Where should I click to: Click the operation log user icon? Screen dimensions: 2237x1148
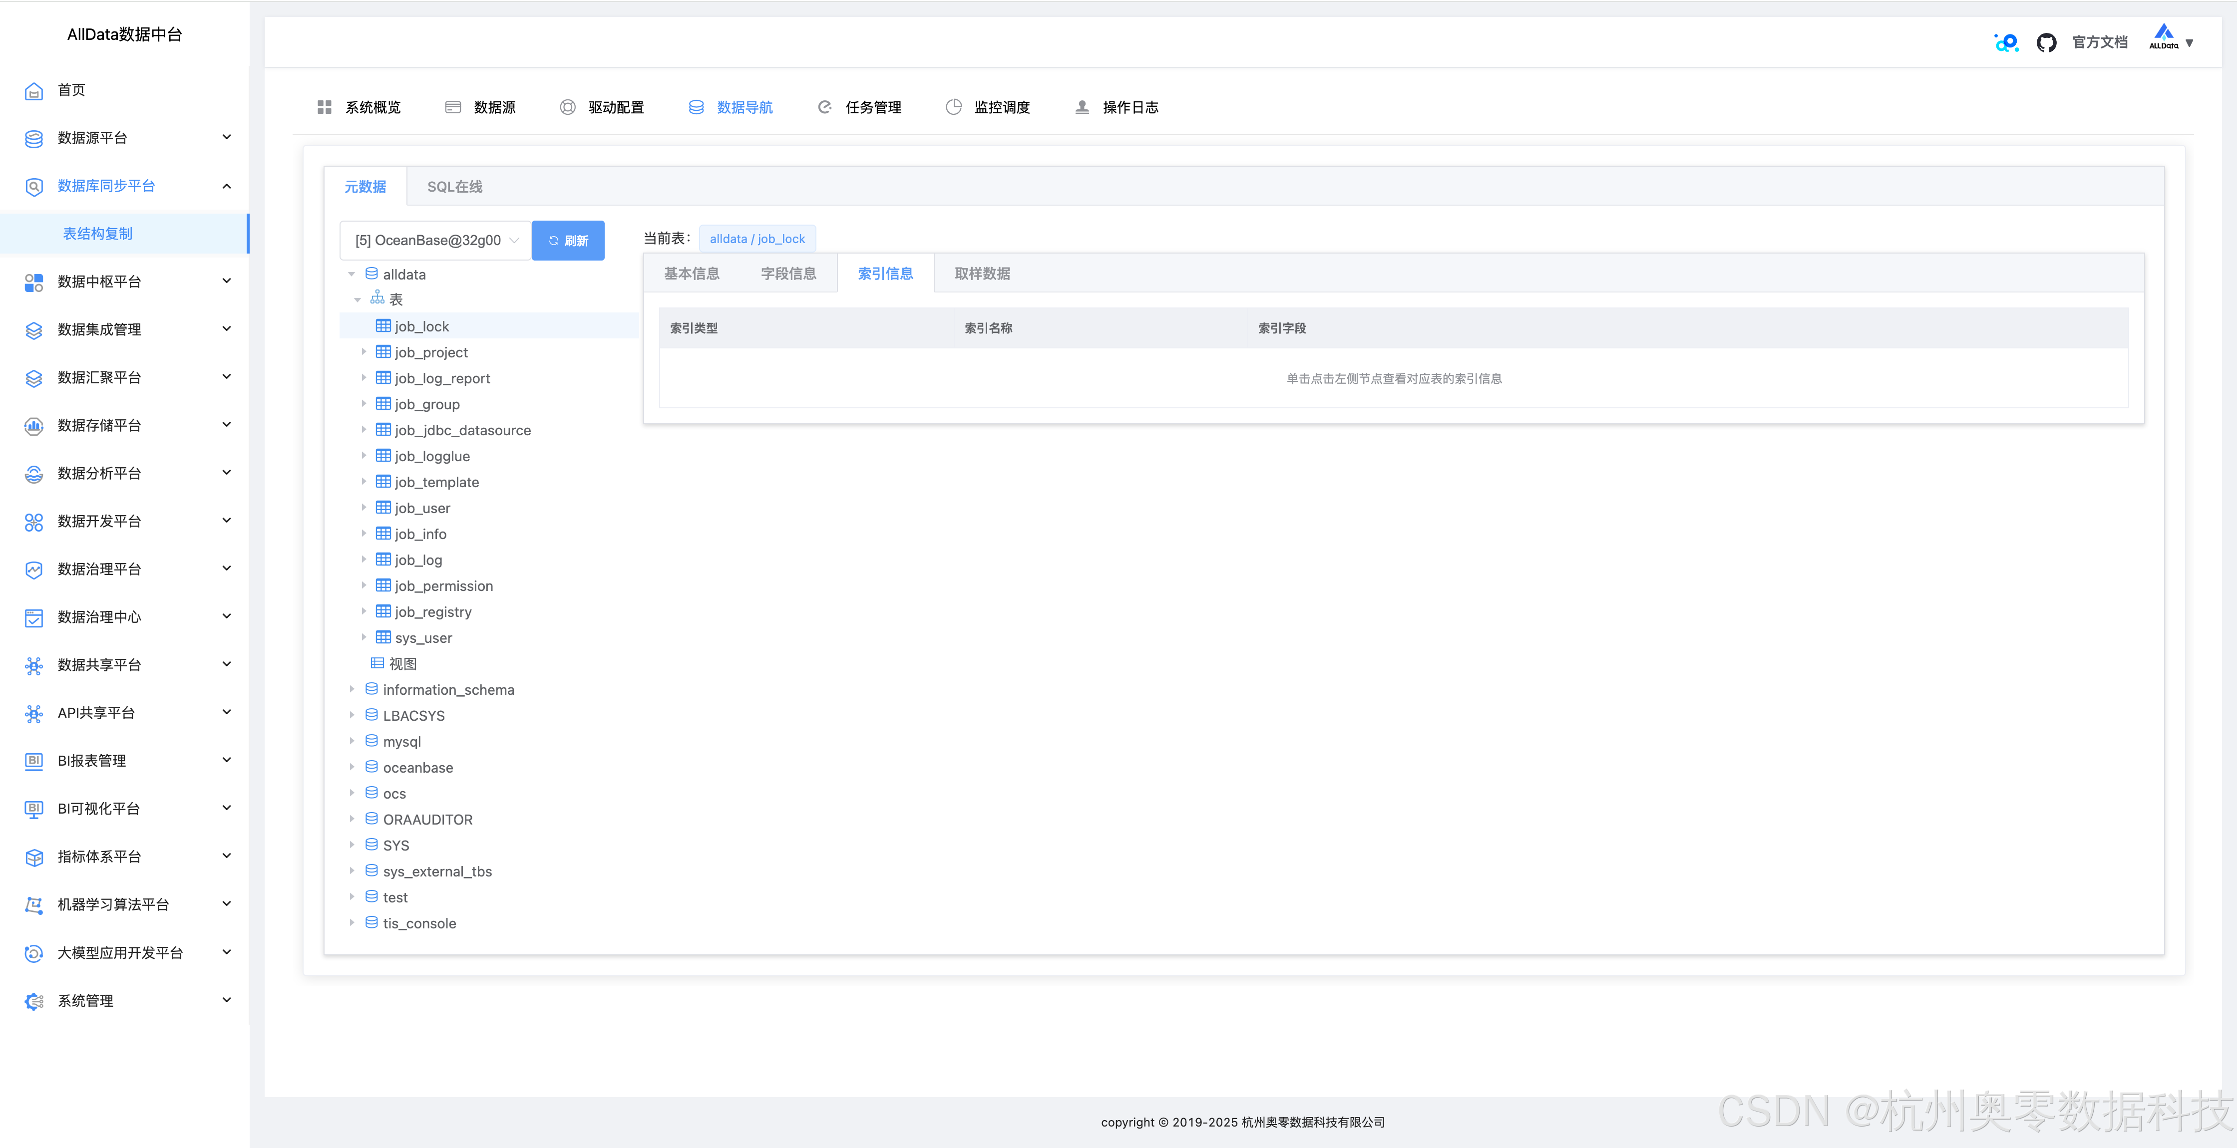[x=1081, y=107]
